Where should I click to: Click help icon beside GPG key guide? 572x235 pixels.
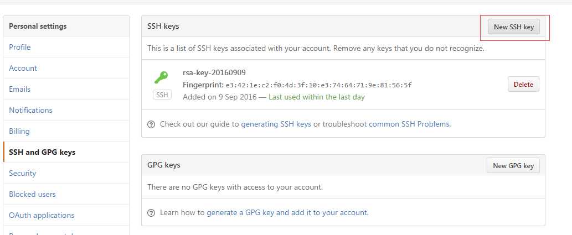click(x=151, y=213)
